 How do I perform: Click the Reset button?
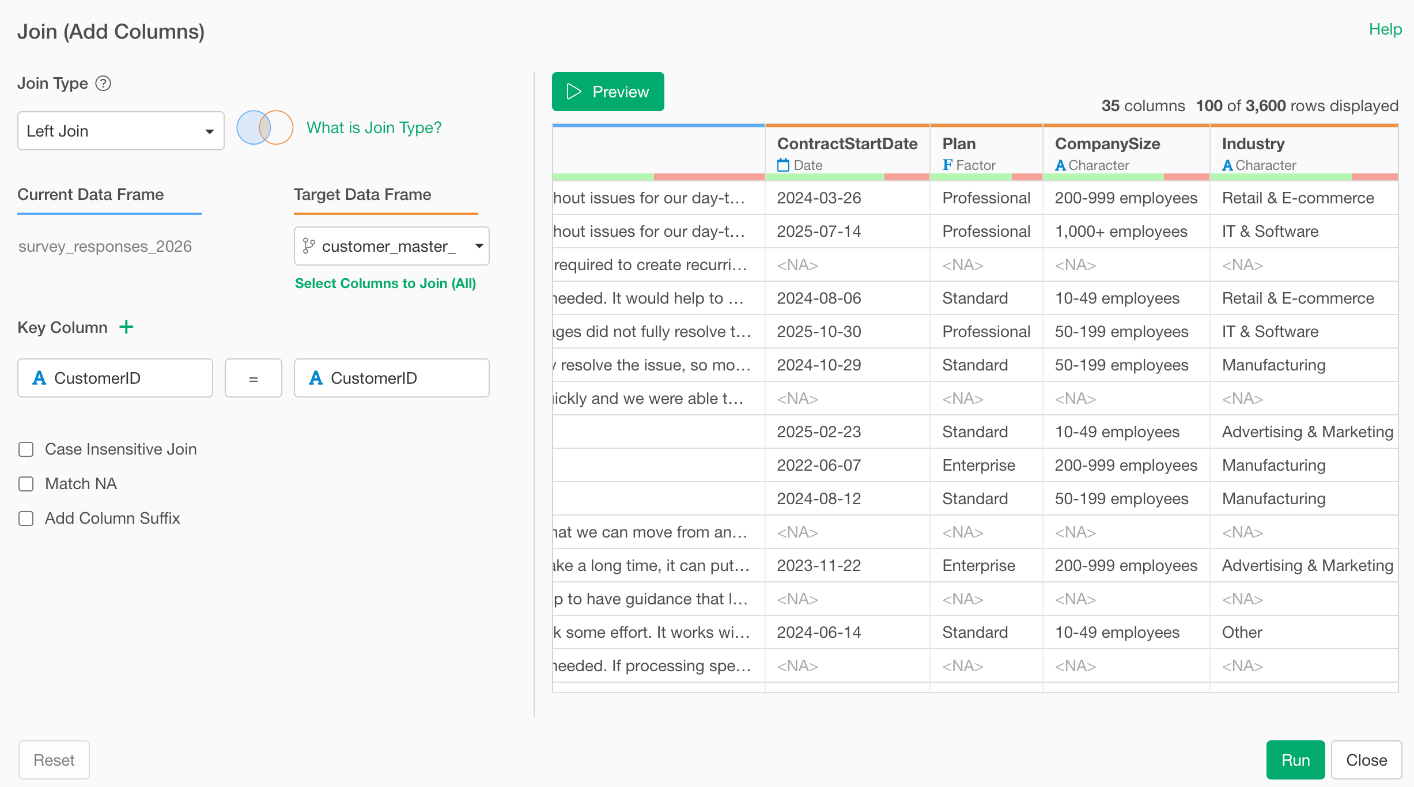click(54, 760)
